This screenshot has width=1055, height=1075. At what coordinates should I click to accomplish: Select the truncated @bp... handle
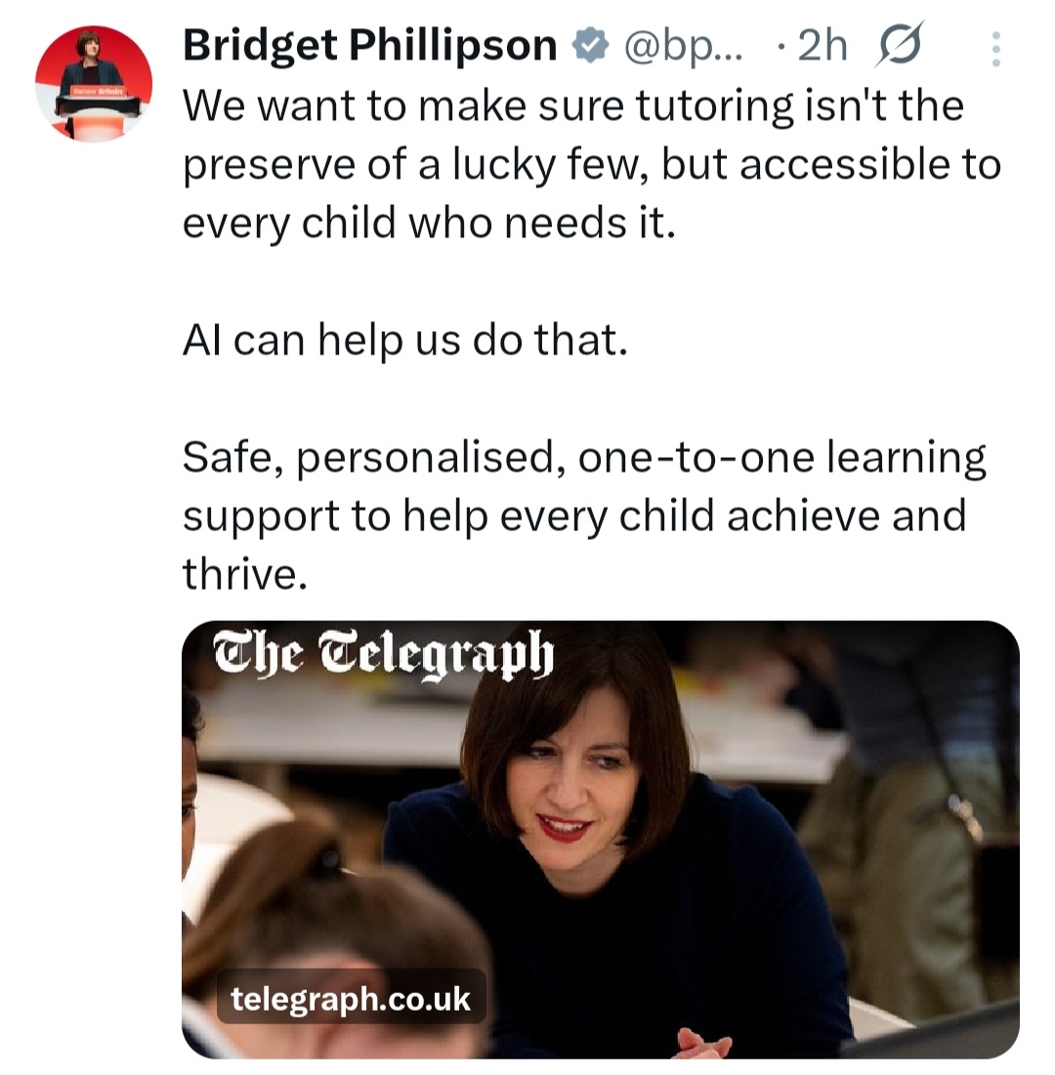coord(683,47)
